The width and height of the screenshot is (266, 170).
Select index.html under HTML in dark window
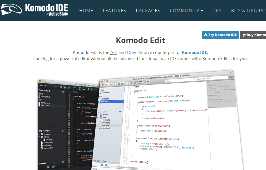(46, 97)
